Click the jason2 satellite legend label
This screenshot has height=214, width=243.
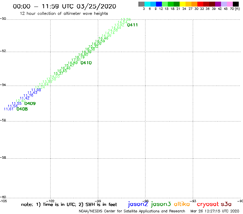tap(138, 204)
